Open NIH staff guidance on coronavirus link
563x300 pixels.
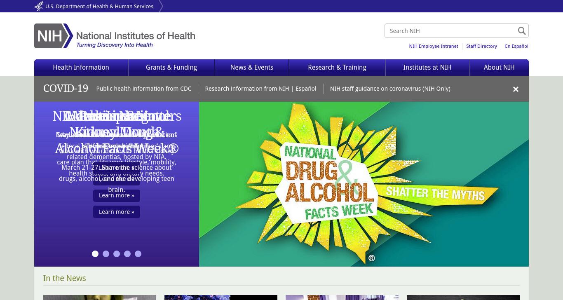(x=390, y=89)
